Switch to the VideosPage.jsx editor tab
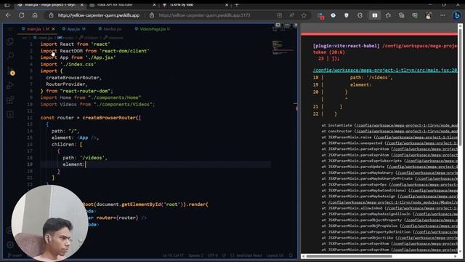The image size is (465, 262). pos(153,29)
